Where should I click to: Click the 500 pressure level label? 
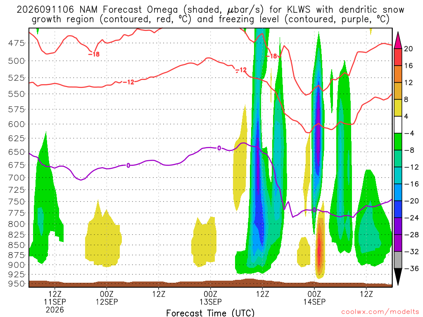tap(17, 61)
